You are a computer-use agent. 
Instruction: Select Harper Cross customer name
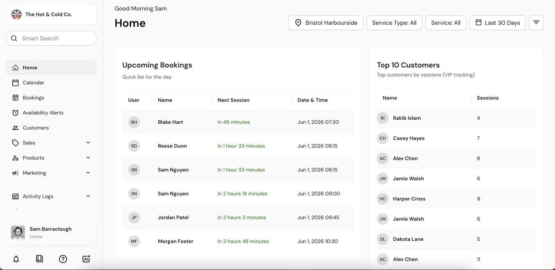[x=409, y=199]
